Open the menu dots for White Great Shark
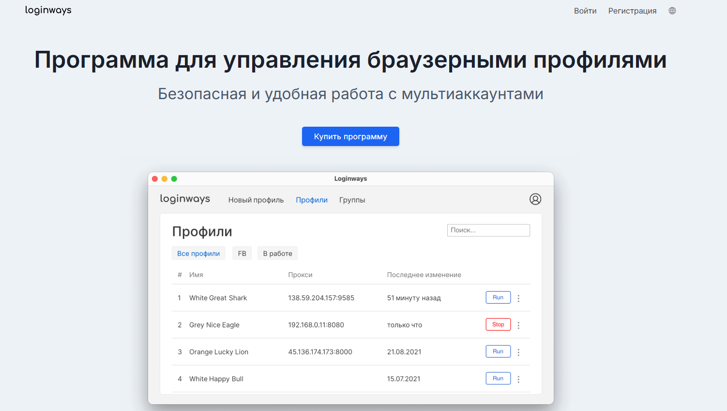Screen dimensions: 727x411 coord(518,298)
